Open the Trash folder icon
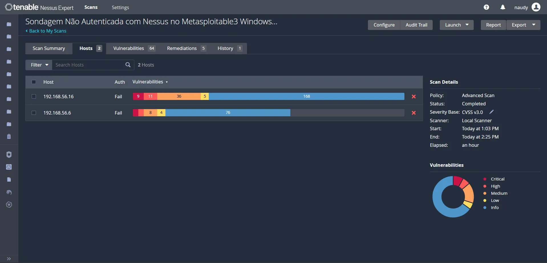547x263 pixels. point(9,136)
